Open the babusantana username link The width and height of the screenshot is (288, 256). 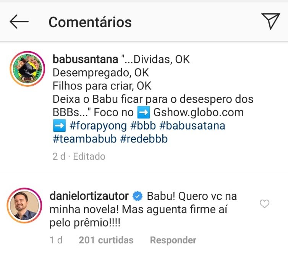click(86, 59)
